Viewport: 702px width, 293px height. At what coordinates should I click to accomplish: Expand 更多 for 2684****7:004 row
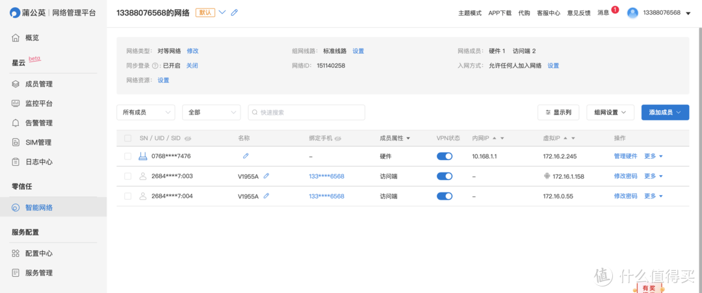click(653, 196)
